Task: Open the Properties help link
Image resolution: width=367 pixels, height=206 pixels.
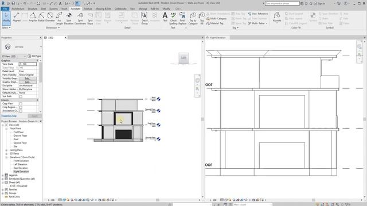Action: tap(9, 116)
